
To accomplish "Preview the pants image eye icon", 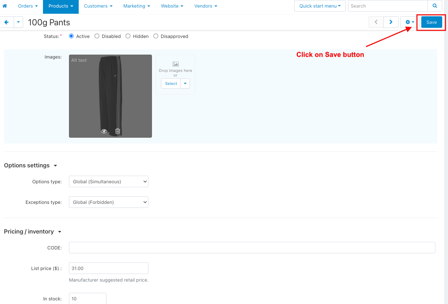I will point(104,131).
